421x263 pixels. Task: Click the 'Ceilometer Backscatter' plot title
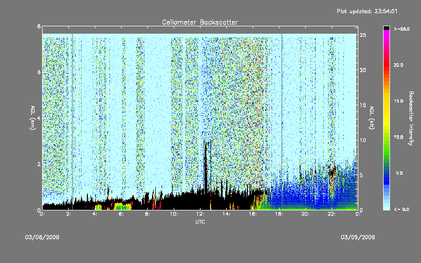pyautogui.click(x=200, y=22)
